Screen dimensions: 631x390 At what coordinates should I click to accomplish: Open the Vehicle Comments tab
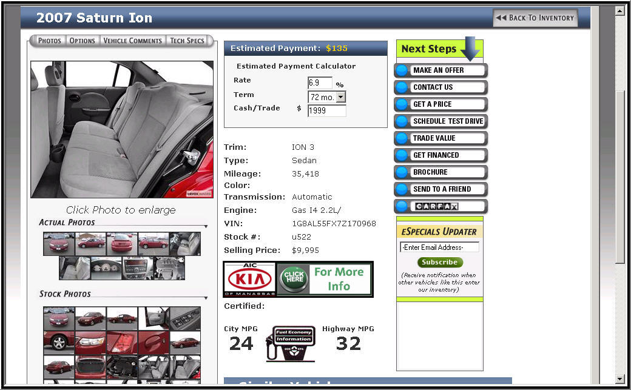point(132,41)
